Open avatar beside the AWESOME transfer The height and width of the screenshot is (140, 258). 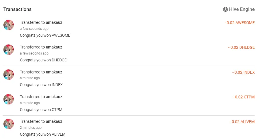[x=9, y=25]
